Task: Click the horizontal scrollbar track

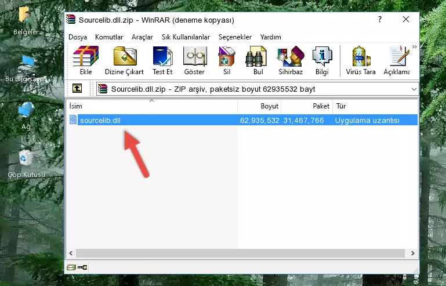Action: point(240,253)
